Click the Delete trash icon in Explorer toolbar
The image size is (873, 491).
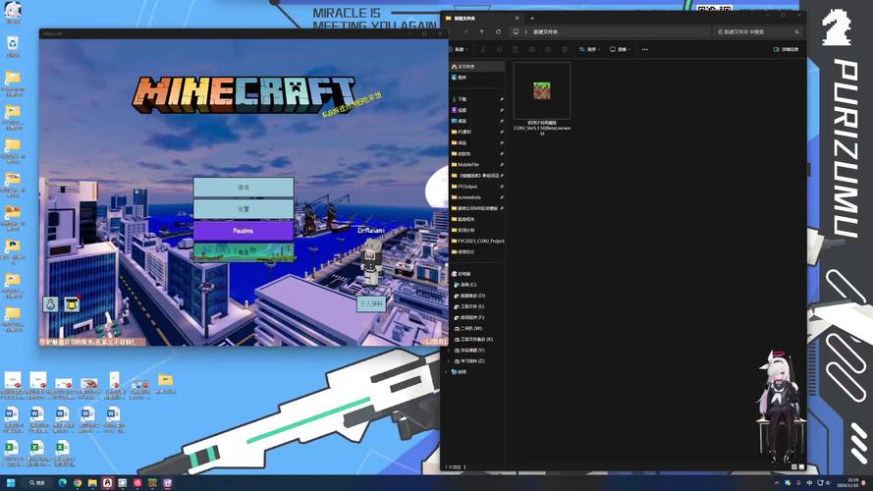(565, 49)
